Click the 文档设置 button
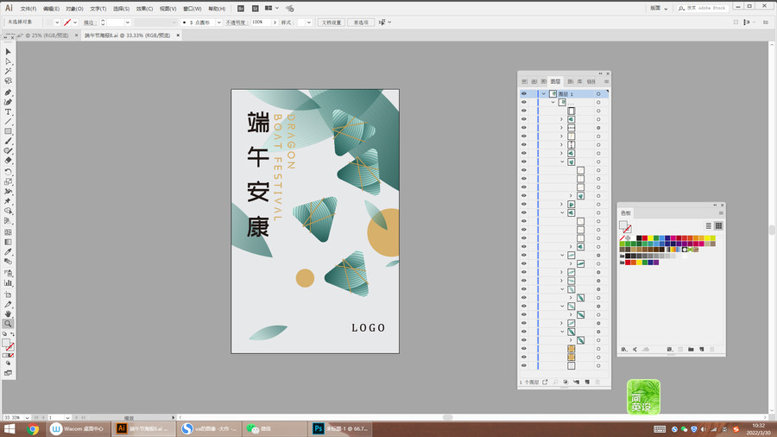The width and height of the screenshot is (777, 437). [x=332, y=22]
